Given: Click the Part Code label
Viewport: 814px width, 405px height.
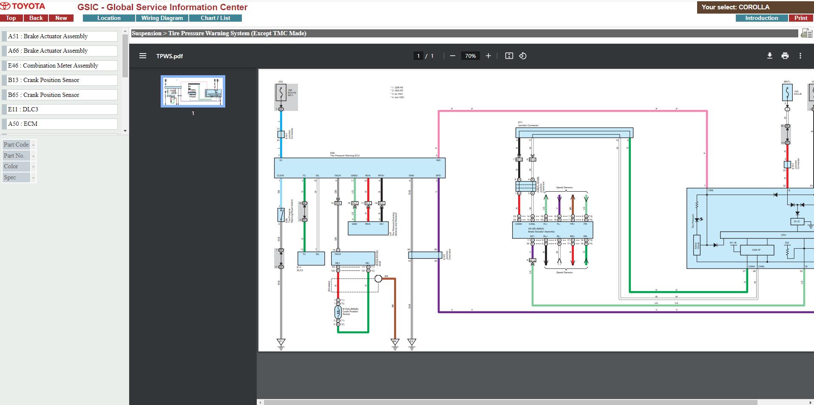Looking at the screenshot, I should [x=16, y=144].
